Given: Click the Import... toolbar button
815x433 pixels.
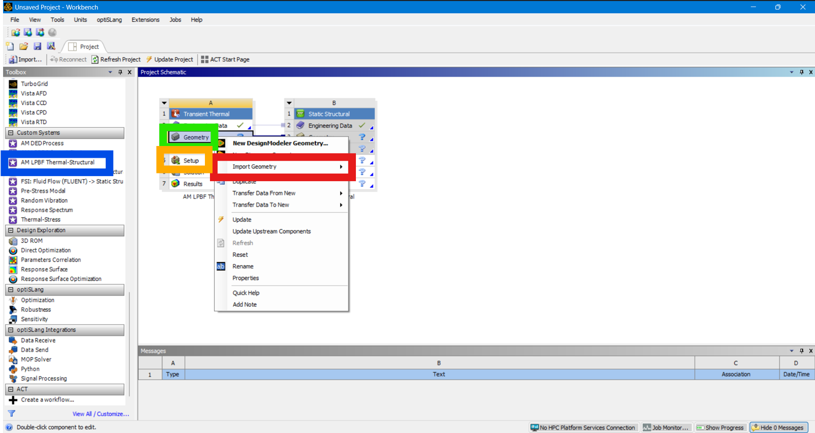Looking at the screenshot, I should [25, 60].
